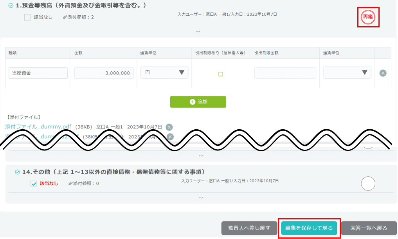This screenshot has height=239, width=398.
Task: Open the 添付ファイル_dummy.pdf link
Action: [38, 127]
